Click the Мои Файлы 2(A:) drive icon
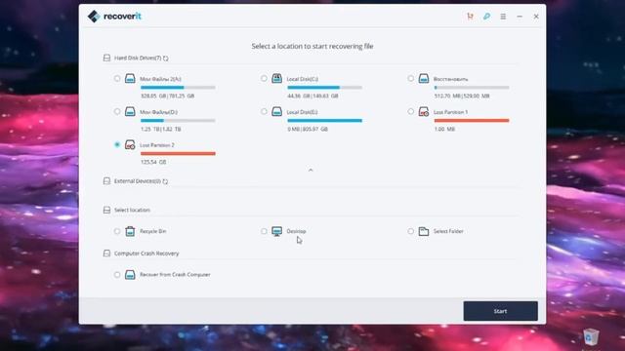 (x=130, y=78)
